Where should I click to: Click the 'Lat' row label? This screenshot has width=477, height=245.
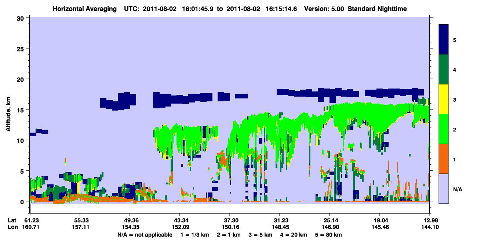(12, 220)
